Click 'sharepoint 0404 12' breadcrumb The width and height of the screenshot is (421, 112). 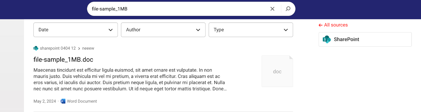click(58, 48)
